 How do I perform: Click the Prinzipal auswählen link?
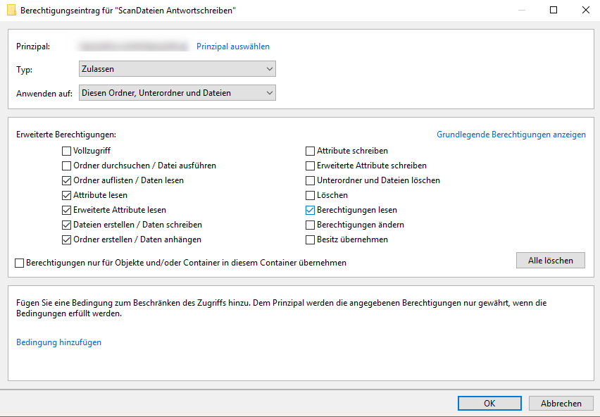pyautogui.click(x=233, y=46)
